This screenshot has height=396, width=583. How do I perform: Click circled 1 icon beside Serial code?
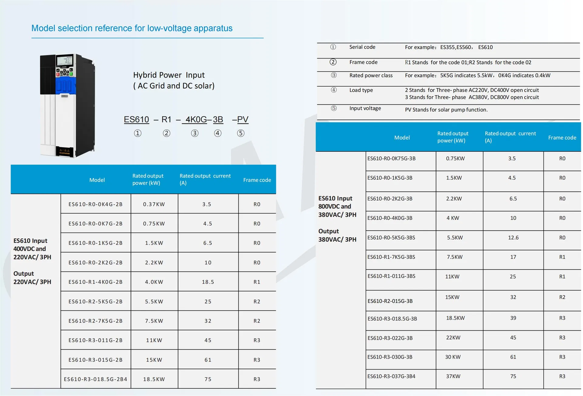(333, 47)
